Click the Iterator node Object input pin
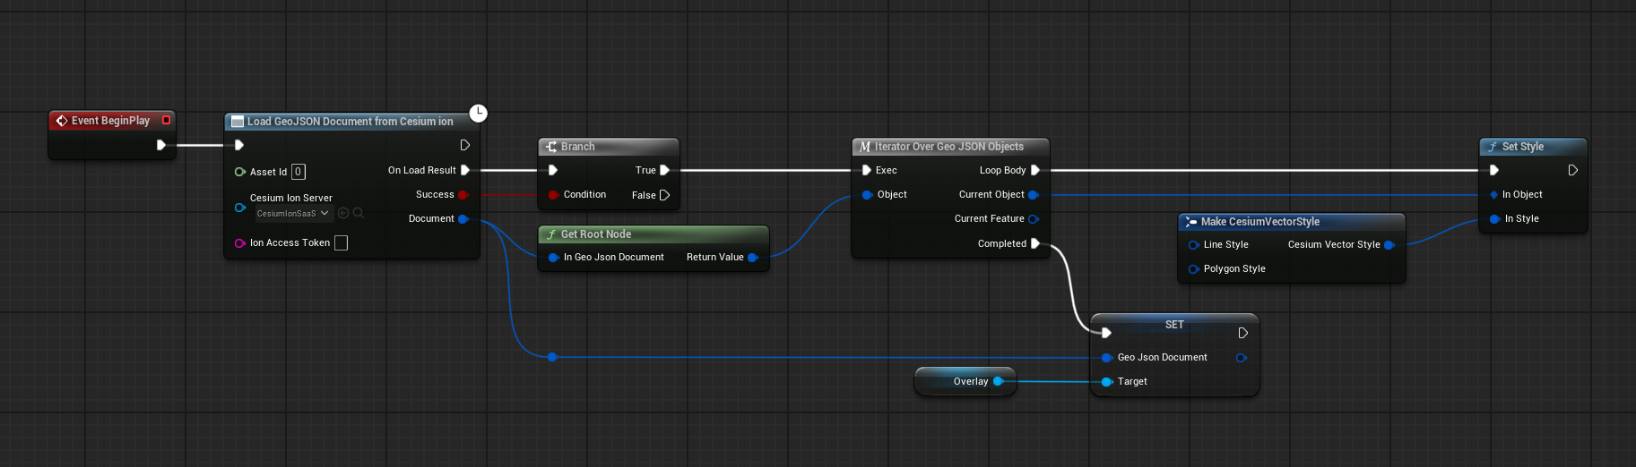This screenshot has height=467, width=1636. (x=867, y=194)
